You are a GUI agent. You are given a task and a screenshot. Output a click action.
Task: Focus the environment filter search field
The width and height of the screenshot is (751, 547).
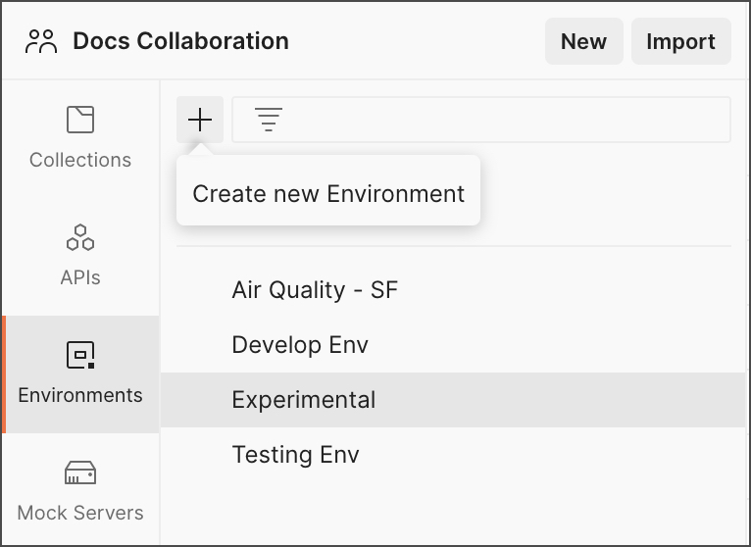[x=500, y=121]
